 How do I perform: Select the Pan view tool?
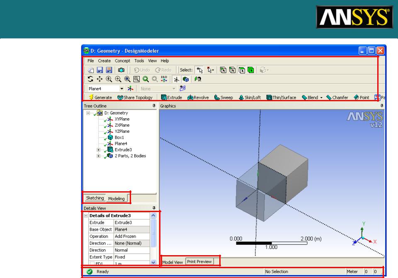[99, 79]
